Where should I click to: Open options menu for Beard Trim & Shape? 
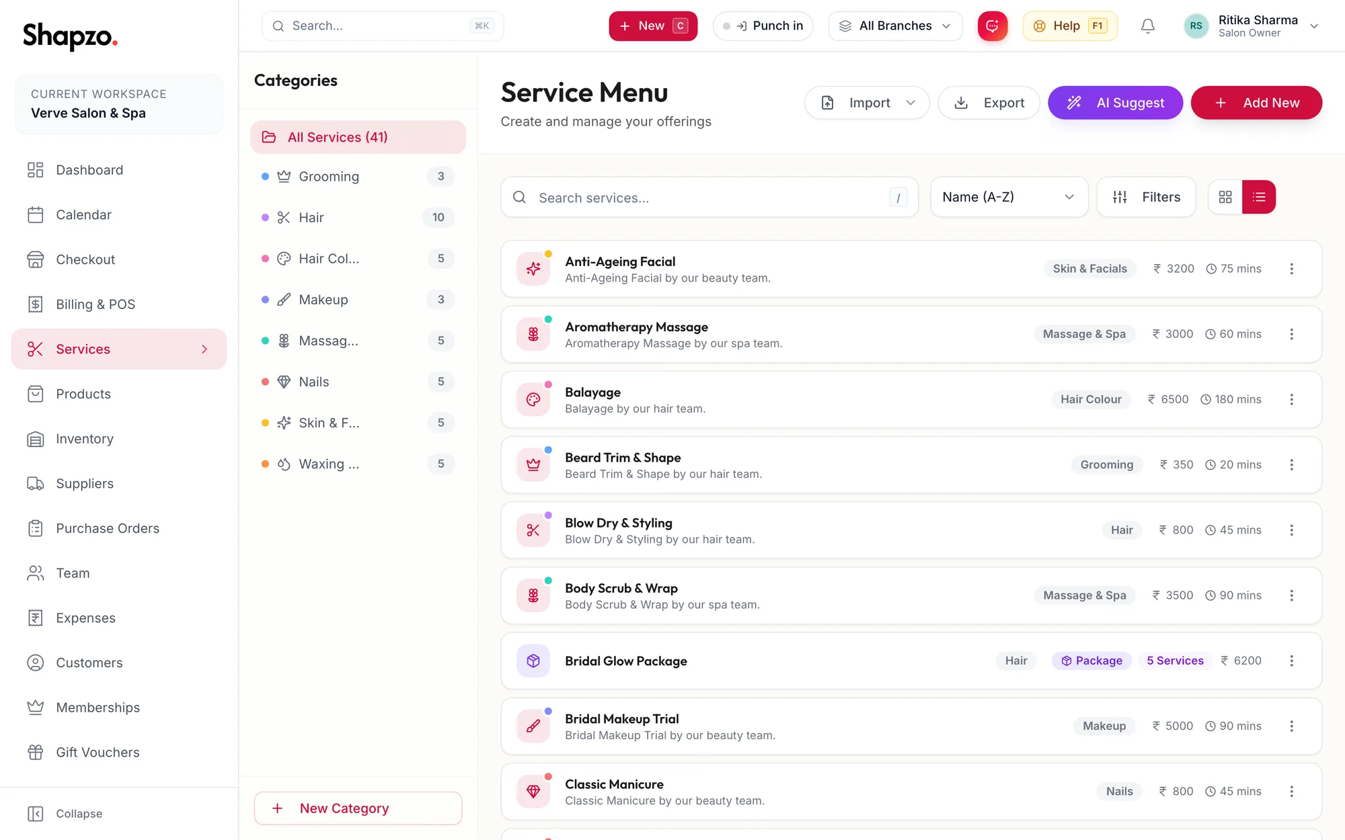(1291, 465)
